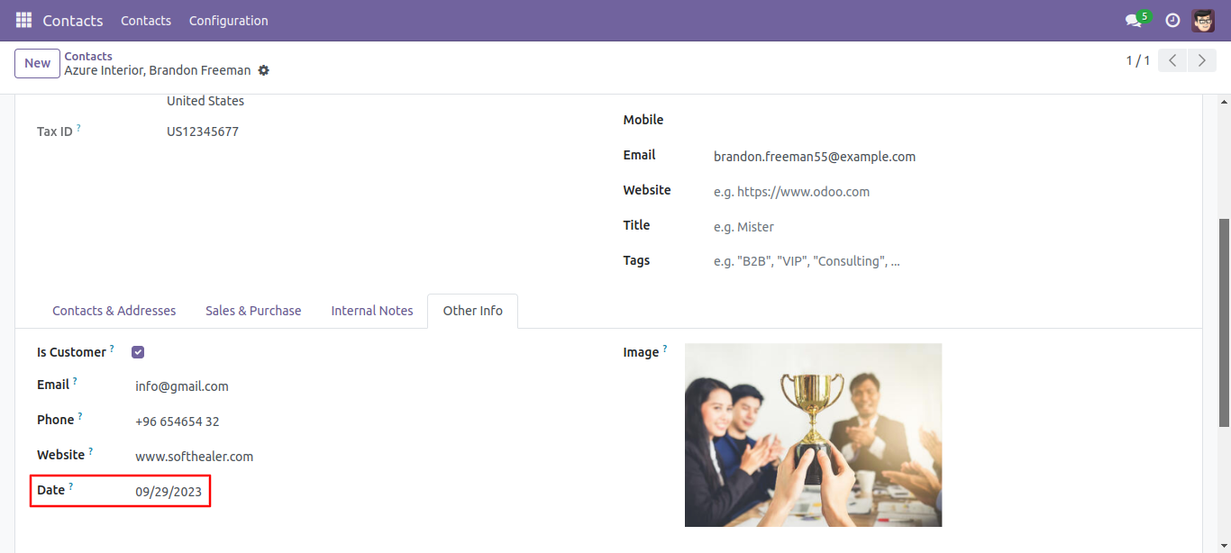Click the date field 09/29/2023
Screen dimensions: 1231x553
pyautogui.click(x=169, y=492)
